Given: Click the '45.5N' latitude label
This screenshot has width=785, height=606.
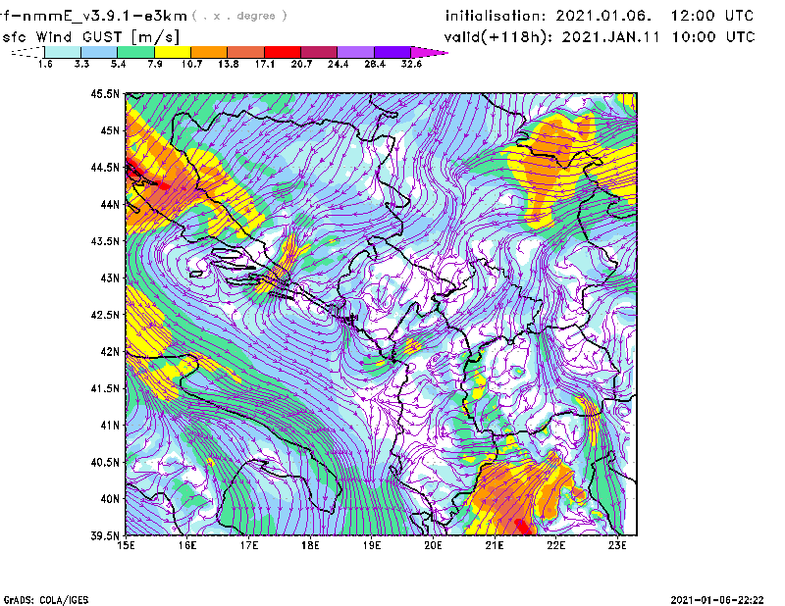Looking at the screenshot, I should click(x=105, y=93).
